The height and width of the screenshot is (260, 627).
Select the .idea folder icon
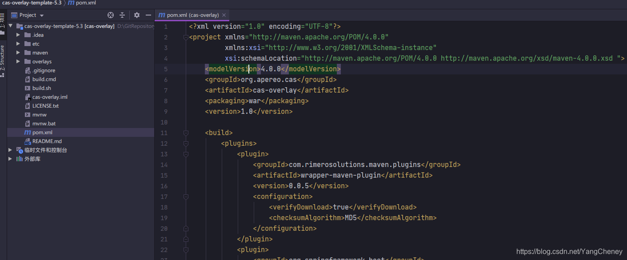pos(28,35)
